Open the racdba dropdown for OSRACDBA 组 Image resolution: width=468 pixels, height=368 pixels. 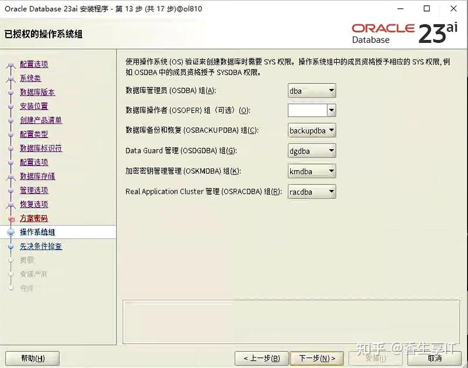[x=332, y=191]
